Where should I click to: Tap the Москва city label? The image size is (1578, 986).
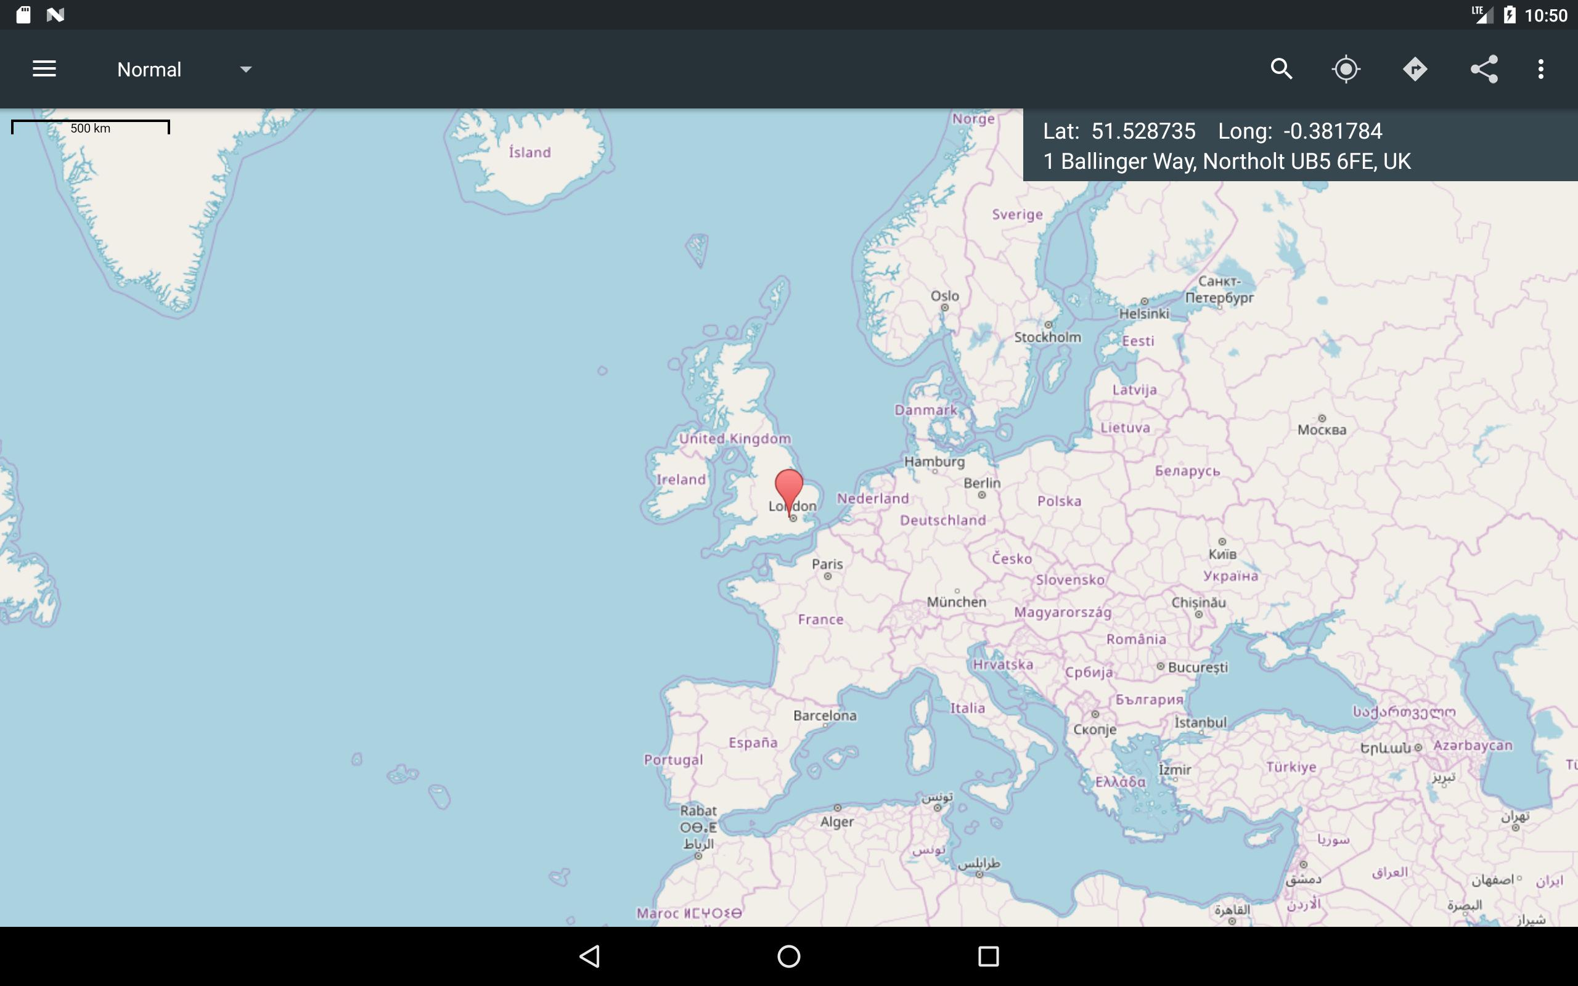pos(1322,430)
